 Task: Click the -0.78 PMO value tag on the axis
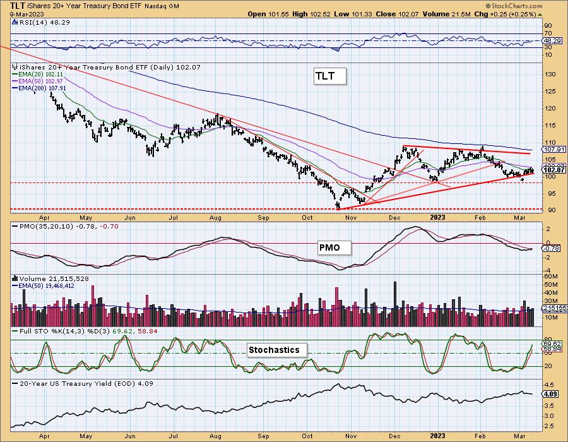552,249
